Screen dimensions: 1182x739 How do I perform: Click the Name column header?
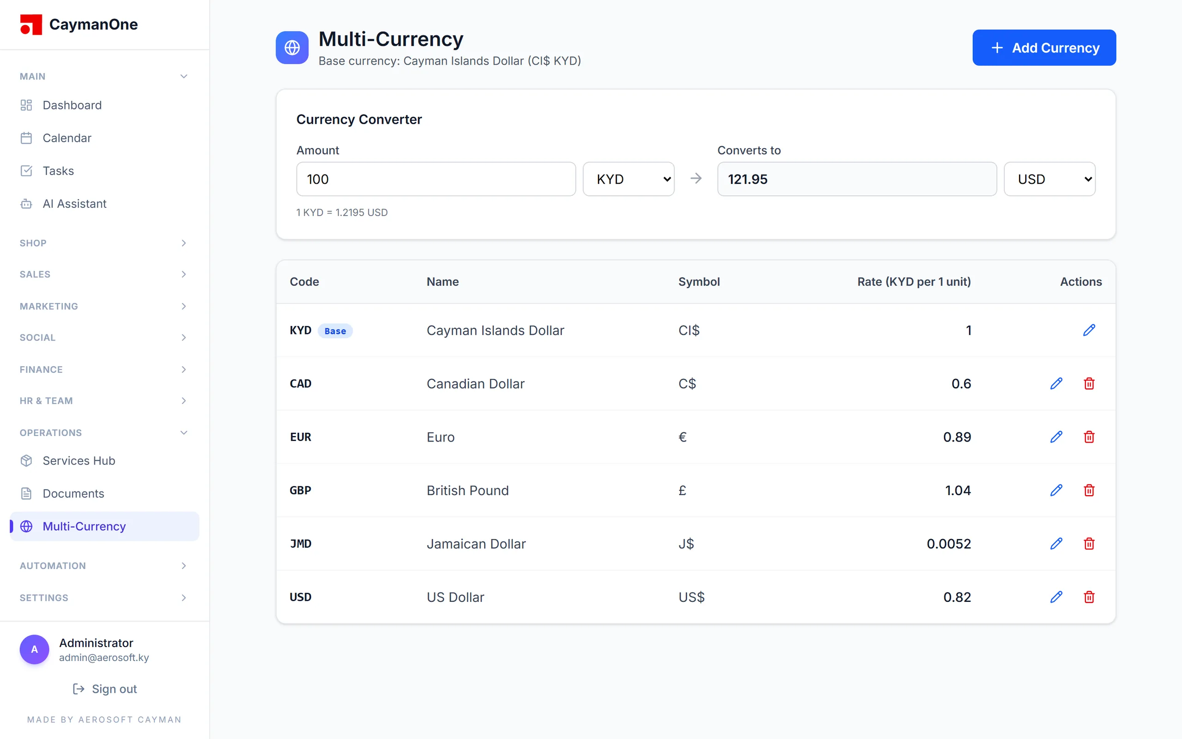click(442, 282)
